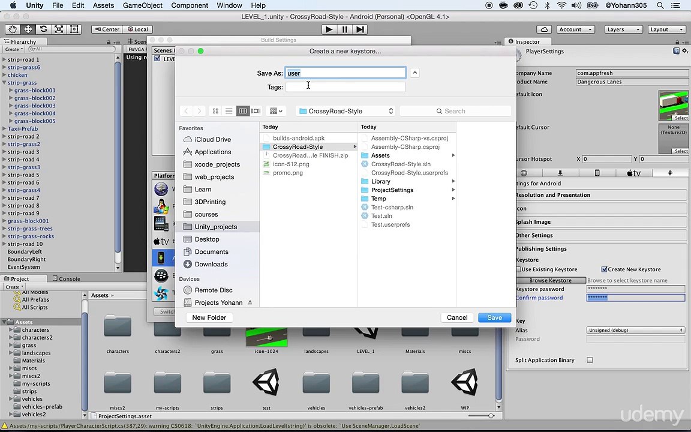Click the Hierarchy vertical scrollbar
This screenshot has height=432, width=691.
[118, 157]
